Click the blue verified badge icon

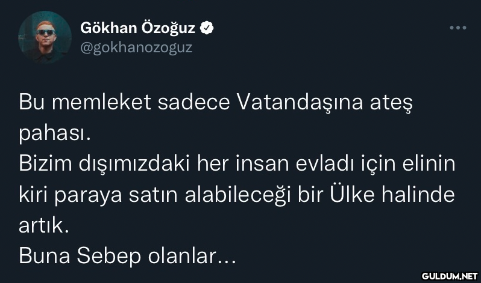[x=205, y=28]
